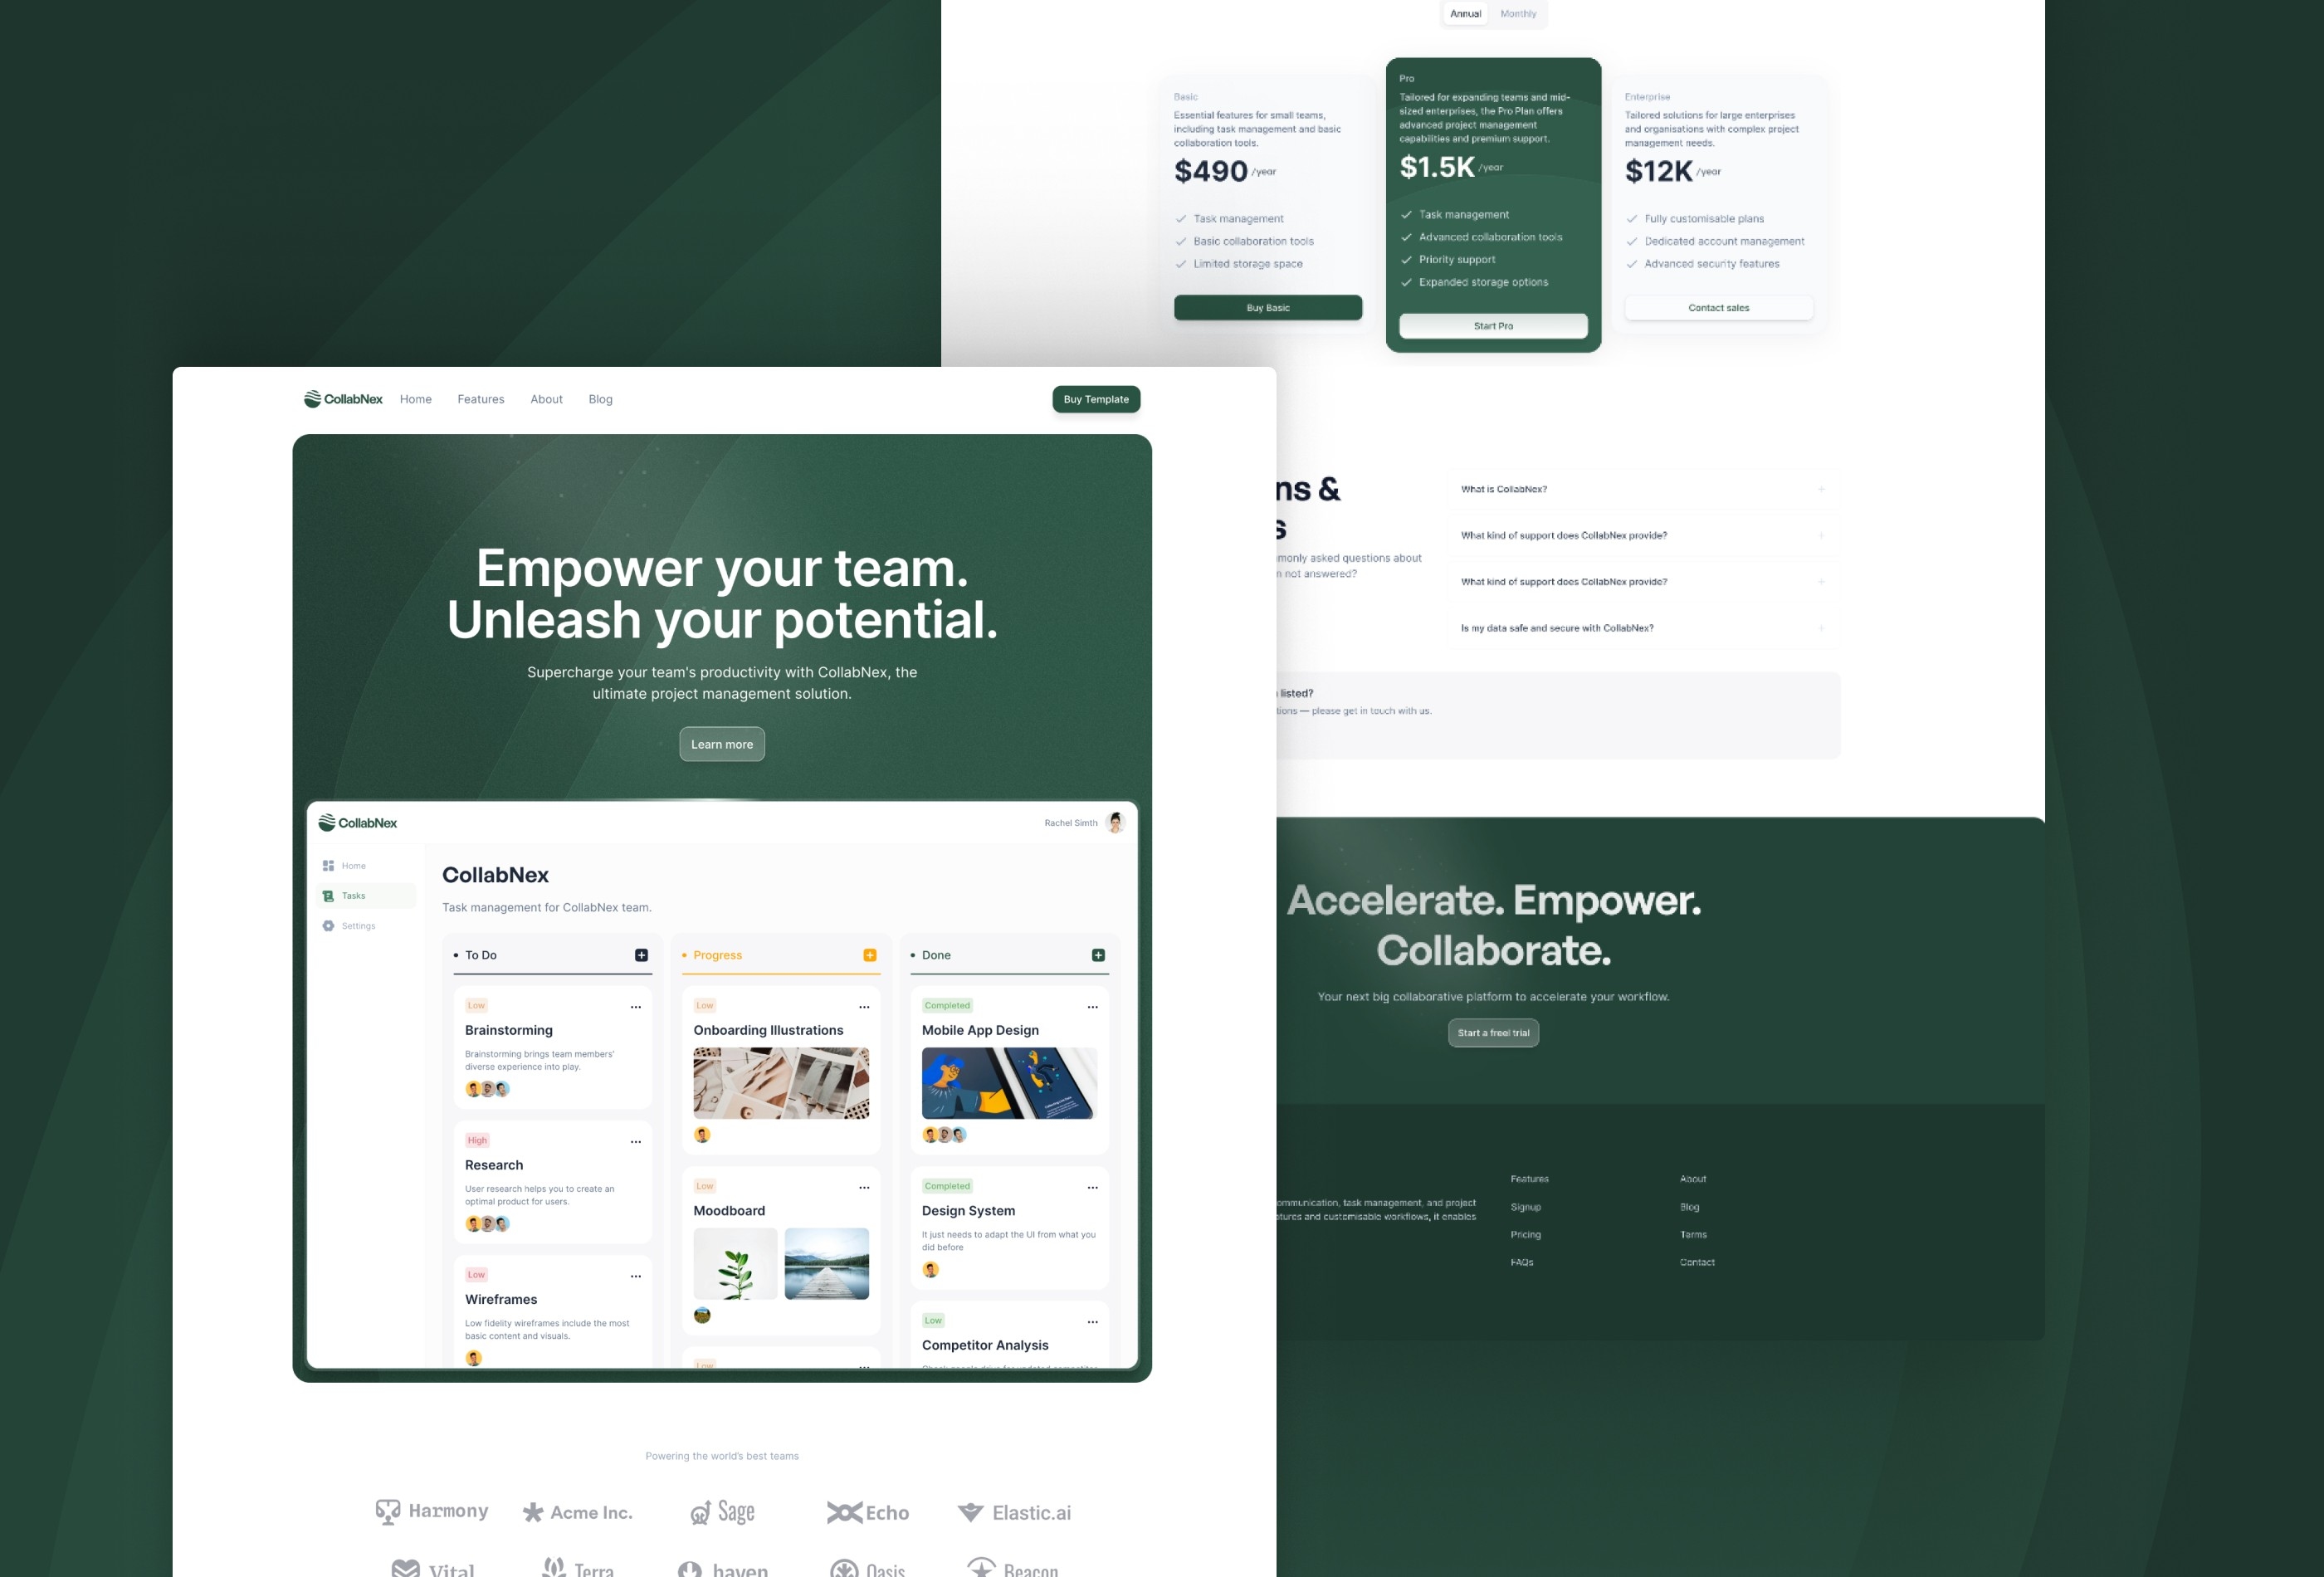The image size is (2324, 1577).
Task: Click the three-dot menu on Moodboard card
Action: pos(866,1186)
